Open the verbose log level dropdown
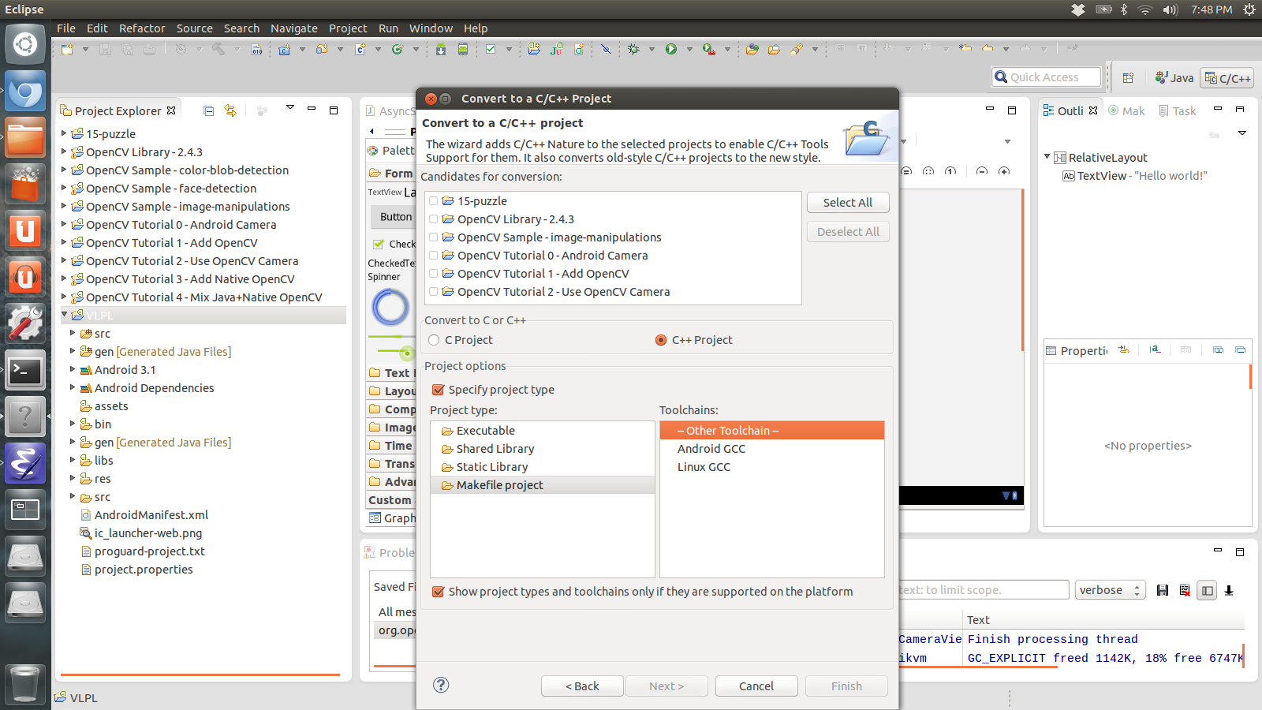1262x710 pixels. click(1110, 590)
